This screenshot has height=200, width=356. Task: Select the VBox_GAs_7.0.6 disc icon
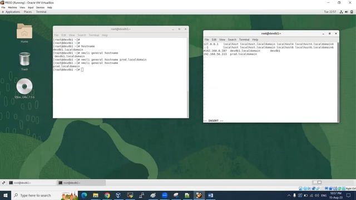point(24,86)
